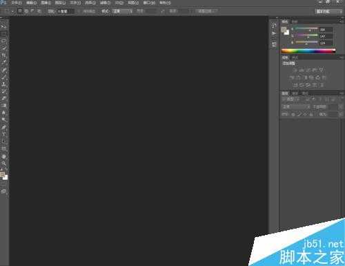Viewport: 345px width, 266px height.
Task: Select the Brush tool
Action: pos(3,77)
